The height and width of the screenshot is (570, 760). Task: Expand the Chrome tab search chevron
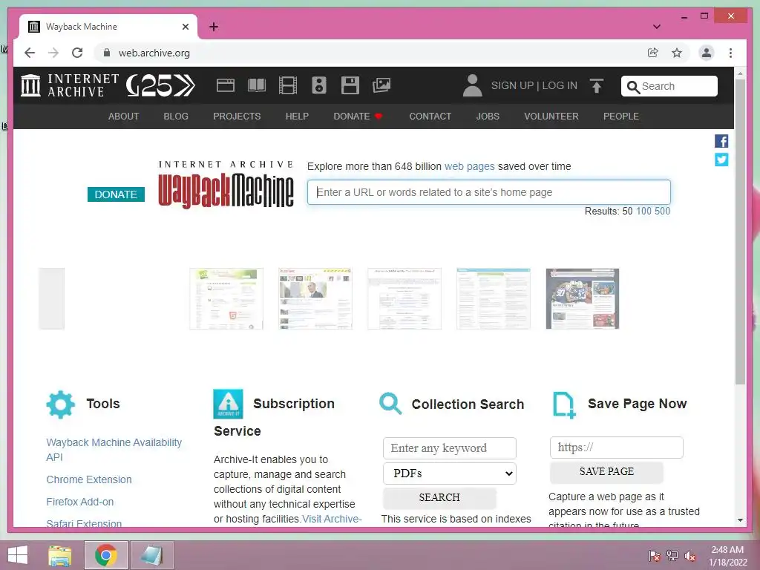(657, 27)
